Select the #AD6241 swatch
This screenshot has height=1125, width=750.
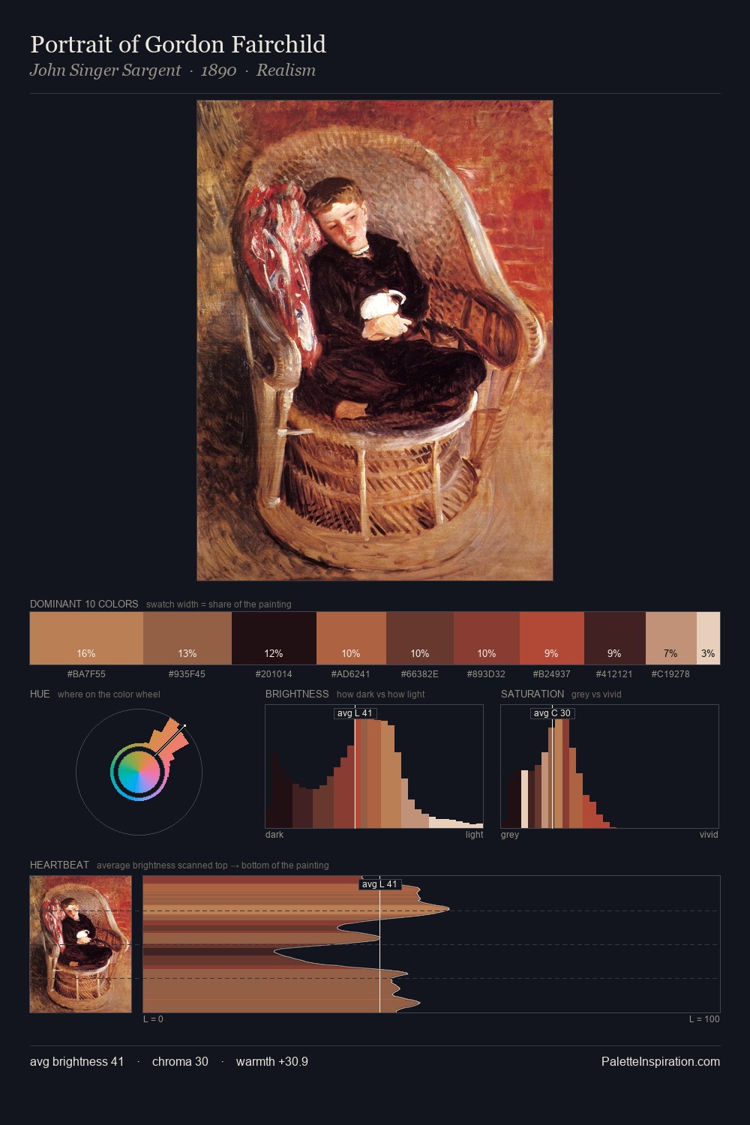[351, 638]
